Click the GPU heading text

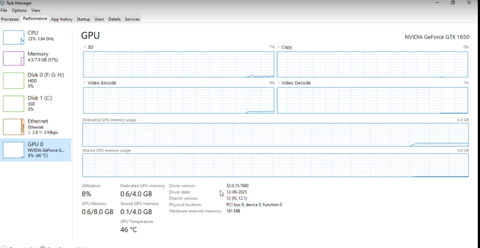(90, 36)
